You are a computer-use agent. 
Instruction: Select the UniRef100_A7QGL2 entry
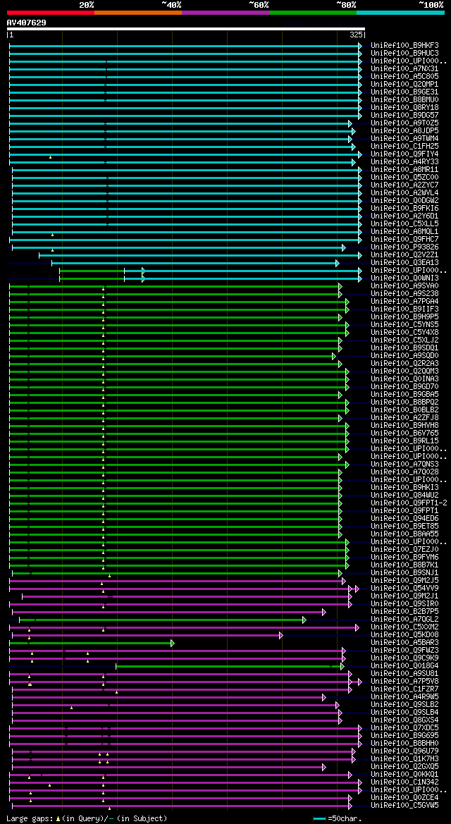pos(404,619)
